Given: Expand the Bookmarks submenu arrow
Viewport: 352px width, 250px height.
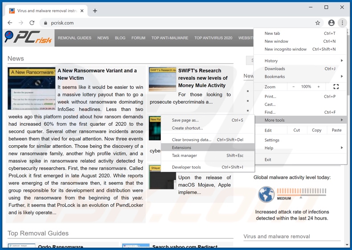Looking at the screenshot, I should click(x=342, y=76).
